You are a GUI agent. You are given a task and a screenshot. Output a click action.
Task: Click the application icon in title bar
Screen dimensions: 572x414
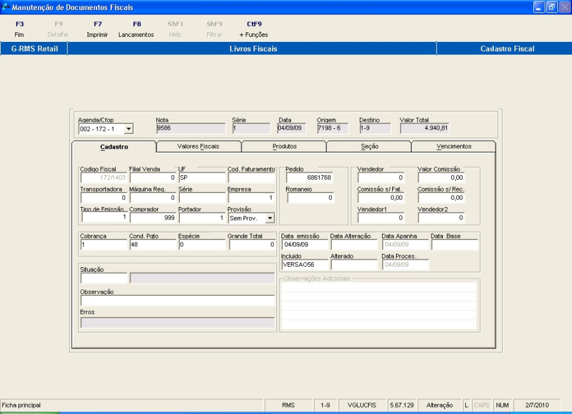6,7
